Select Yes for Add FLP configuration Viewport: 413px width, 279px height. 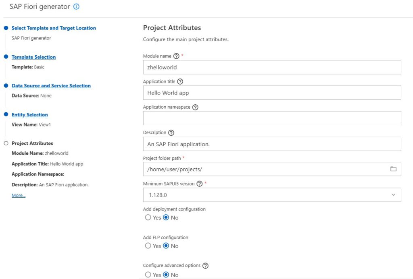pos(148,246)
